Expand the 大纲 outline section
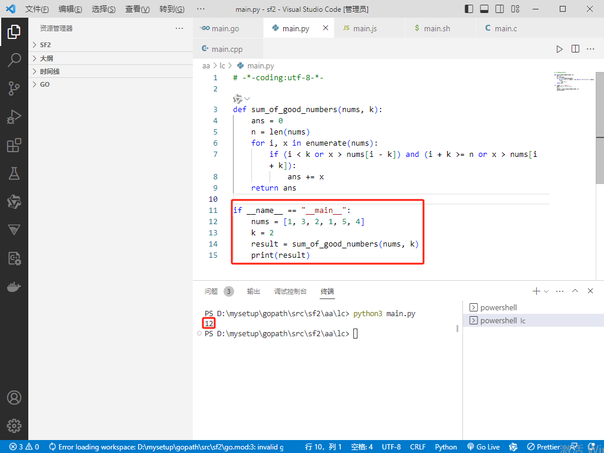 click(x=111, y=58)
